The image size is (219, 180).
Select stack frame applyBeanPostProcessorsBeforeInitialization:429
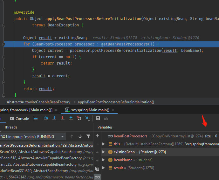47,145
